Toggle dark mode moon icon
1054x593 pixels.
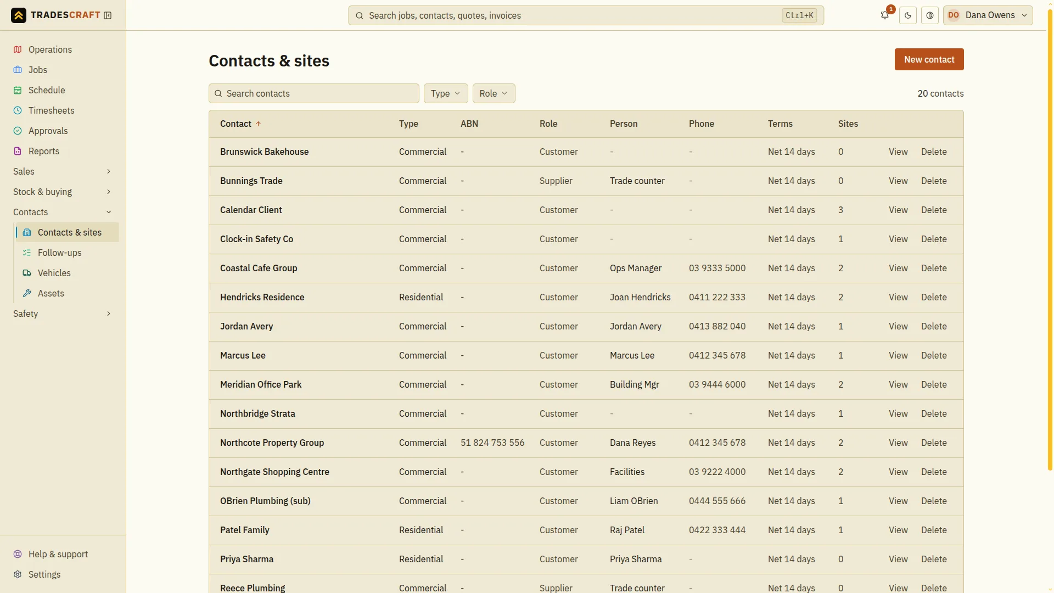pos(908,15)
